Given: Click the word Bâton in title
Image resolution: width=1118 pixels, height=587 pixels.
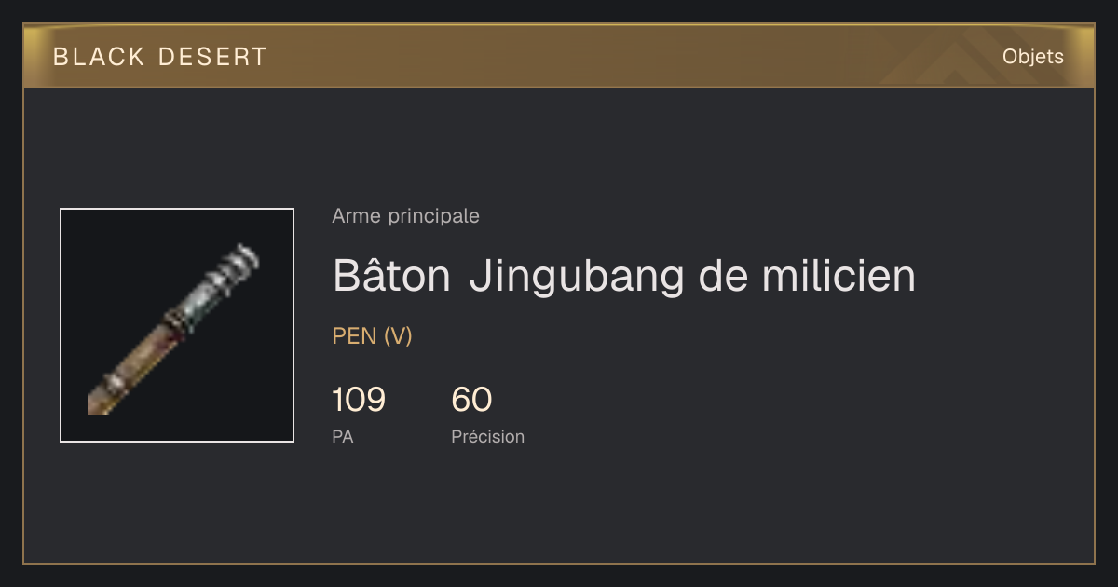Looking at the screenshot, I should coord(392,276).
